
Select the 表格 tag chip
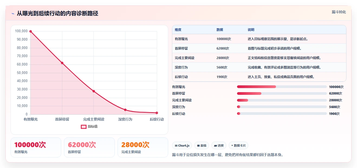pos(202,146)
